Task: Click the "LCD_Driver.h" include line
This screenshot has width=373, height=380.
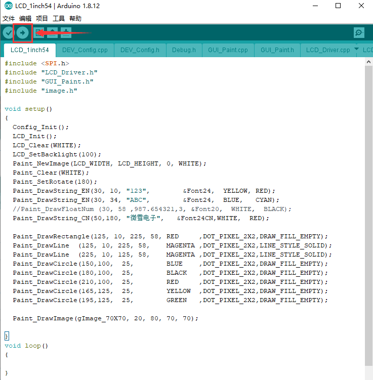Action: click(x=51, y=72)
